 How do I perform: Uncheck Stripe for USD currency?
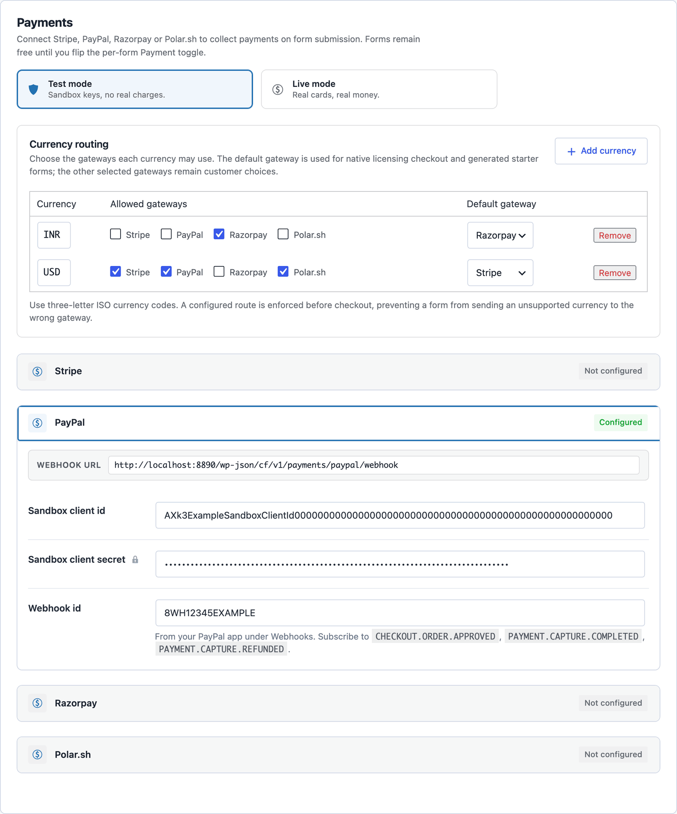point(116,271)
